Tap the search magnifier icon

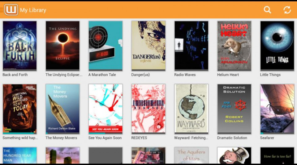click(x=267, y=10)
